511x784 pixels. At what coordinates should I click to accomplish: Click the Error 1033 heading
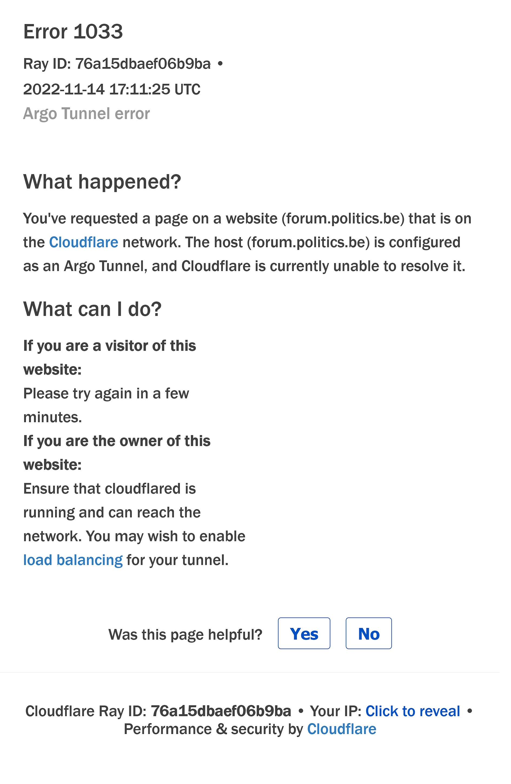point(73,32)
